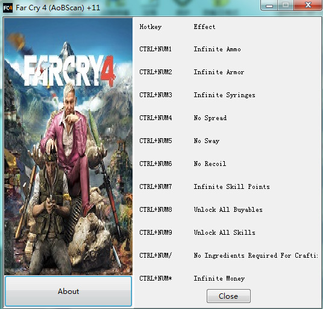Minimize the Far Cry 4 trainer window
The height and width of the screenshot is (309, 323).
click(x=269, y=5)
